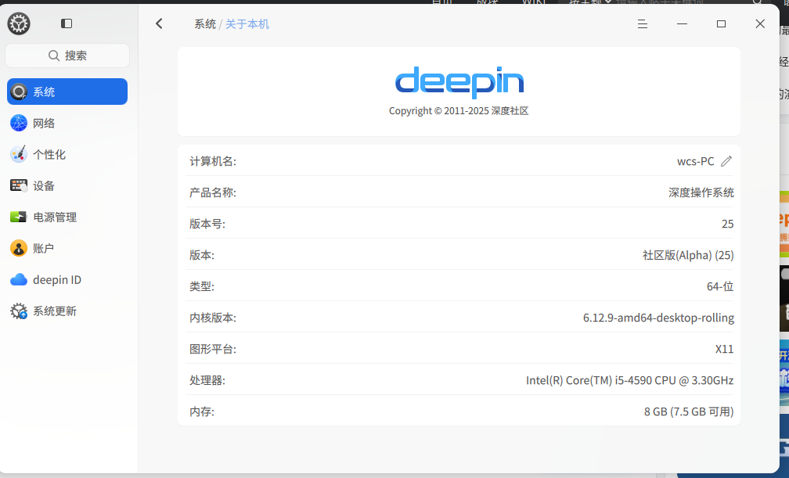Viewport: 789px width, 478px height.
Task: Click the 版本号 label
Action: pyautogui.click(x=207, y=224)
